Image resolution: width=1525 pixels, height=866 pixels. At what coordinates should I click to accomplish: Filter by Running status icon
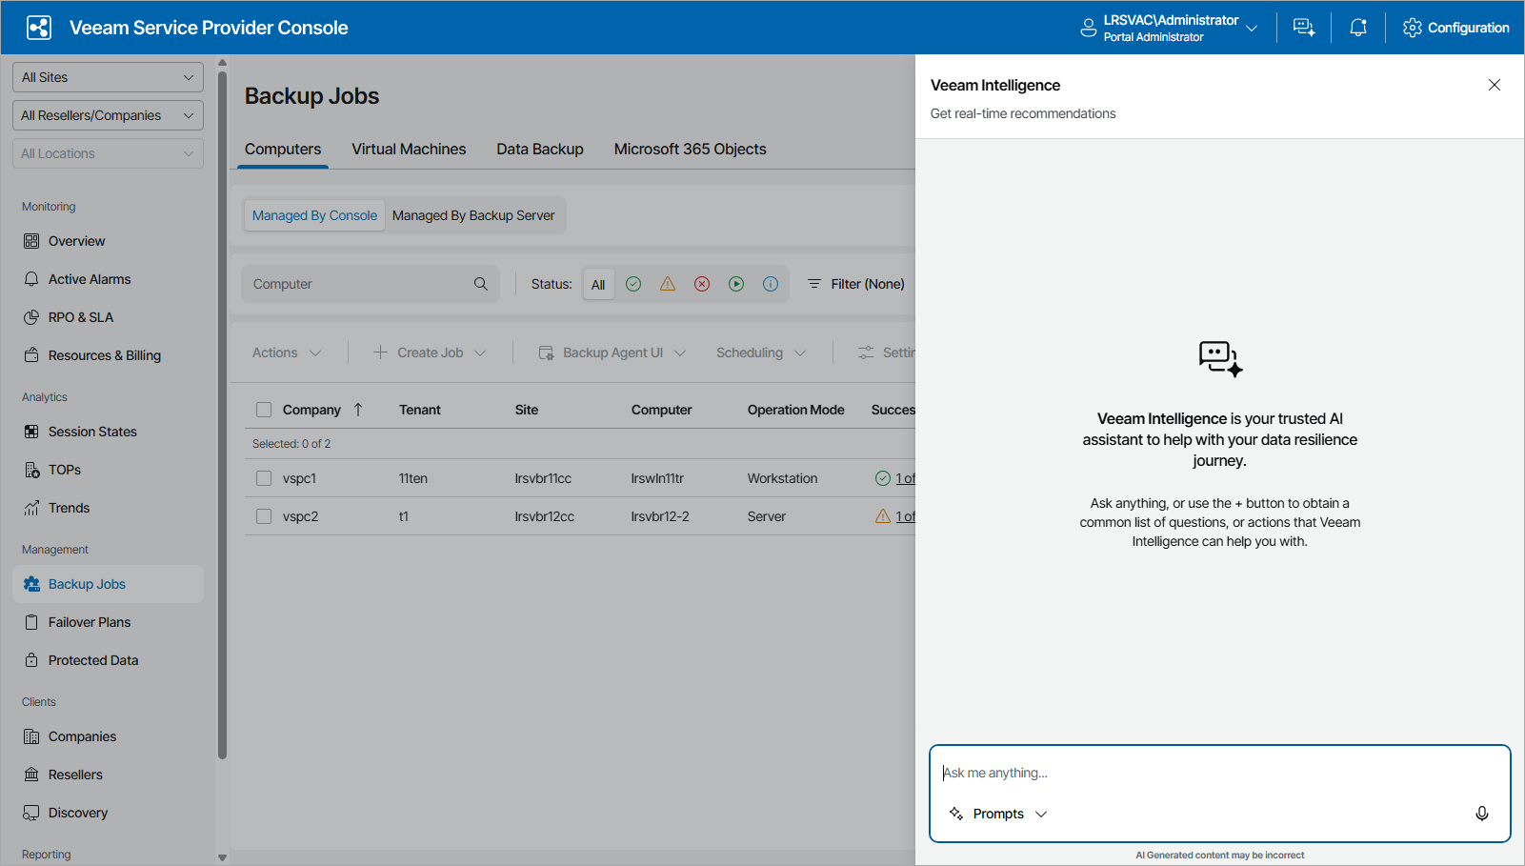click(736, 284)
